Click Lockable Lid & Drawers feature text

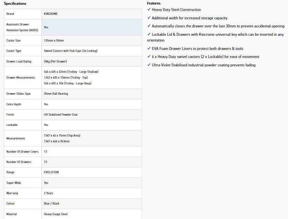[215, 37]
